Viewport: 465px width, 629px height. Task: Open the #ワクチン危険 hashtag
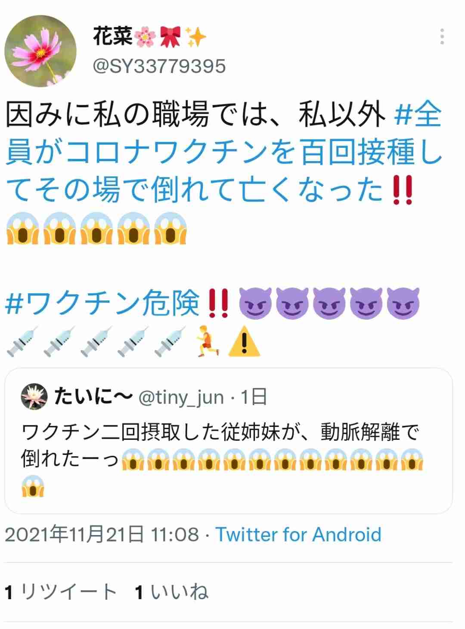[102, 302]
